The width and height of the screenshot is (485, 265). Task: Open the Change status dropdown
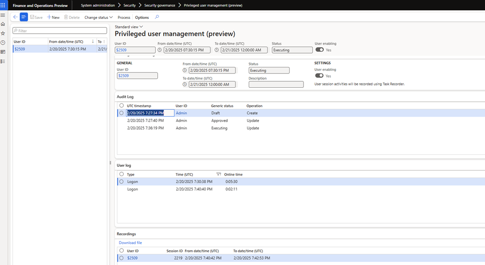(x=98, y=17)
